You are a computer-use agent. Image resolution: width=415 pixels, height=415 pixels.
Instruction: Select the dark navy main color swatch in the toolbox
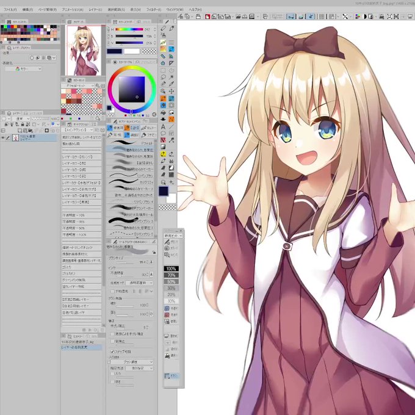(164, 191)
